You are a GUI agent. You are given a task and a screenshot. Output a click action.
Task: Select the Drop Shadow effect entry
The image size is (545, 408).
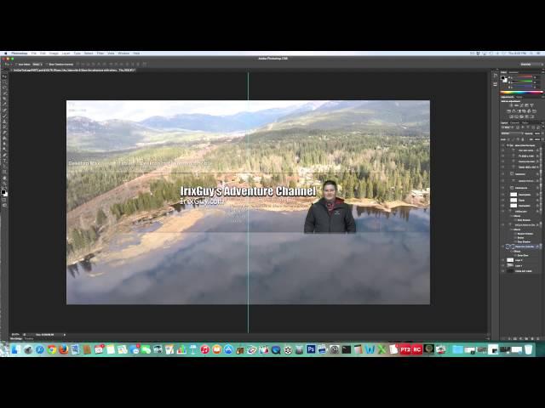coord(524,241)
